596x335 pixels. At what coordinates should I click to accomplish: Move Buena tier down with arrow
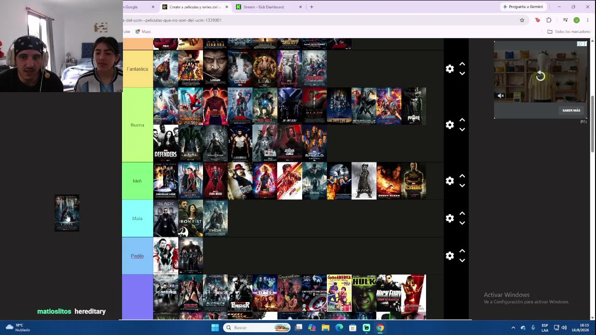462,129
